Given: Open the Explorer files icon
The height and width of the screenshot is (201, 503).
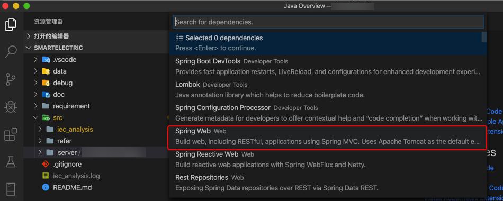Looking at the screenshot, I should tap(11, 25).
